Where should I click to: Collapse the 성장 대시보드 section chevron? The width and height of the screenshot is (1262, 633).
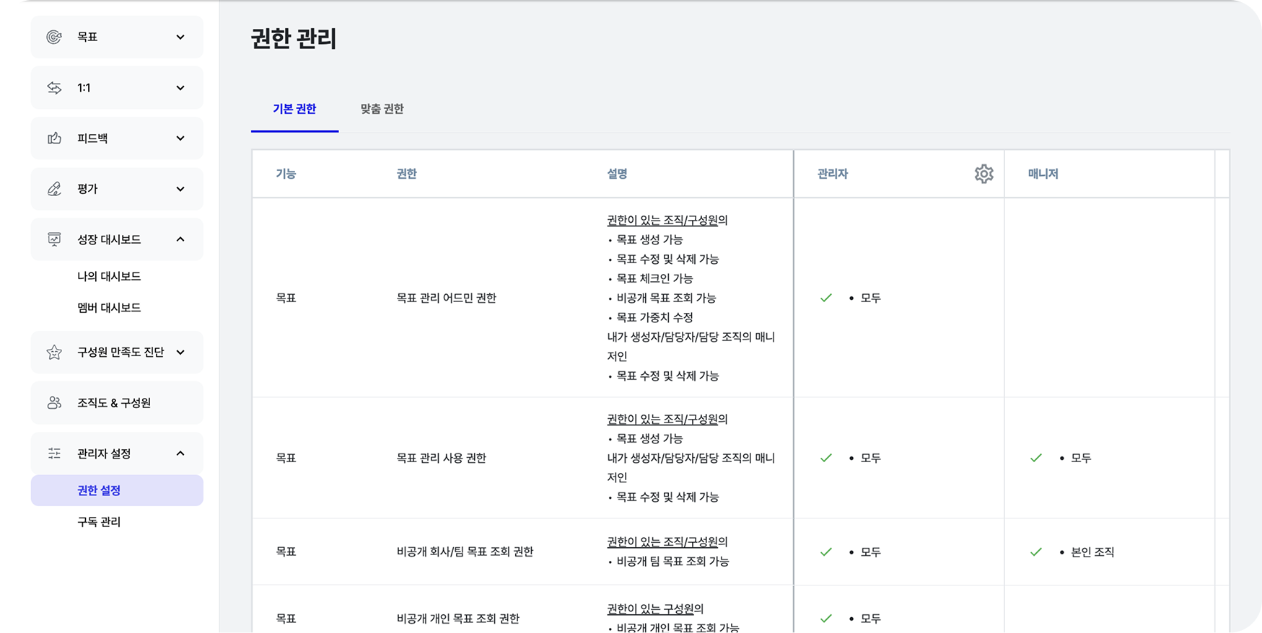click(180, 239)
